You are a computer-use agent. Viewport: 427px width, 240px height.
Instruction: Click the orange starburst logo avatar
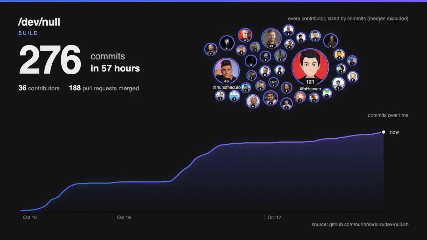pyautogui.click(x=300, y=97)
